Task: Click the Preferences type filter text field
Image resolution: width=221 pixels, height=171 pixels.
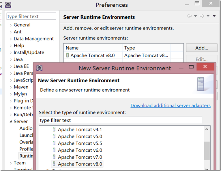Action: [x=31, y=16]
